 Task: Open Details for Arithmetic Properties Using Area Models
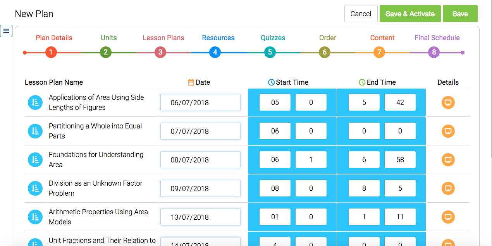(448, 217)
